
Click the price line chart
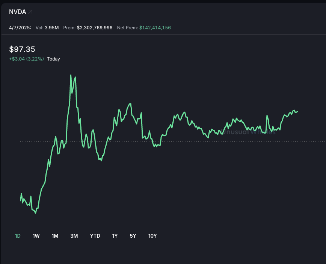pyautogui.click(x=159, y=144)
